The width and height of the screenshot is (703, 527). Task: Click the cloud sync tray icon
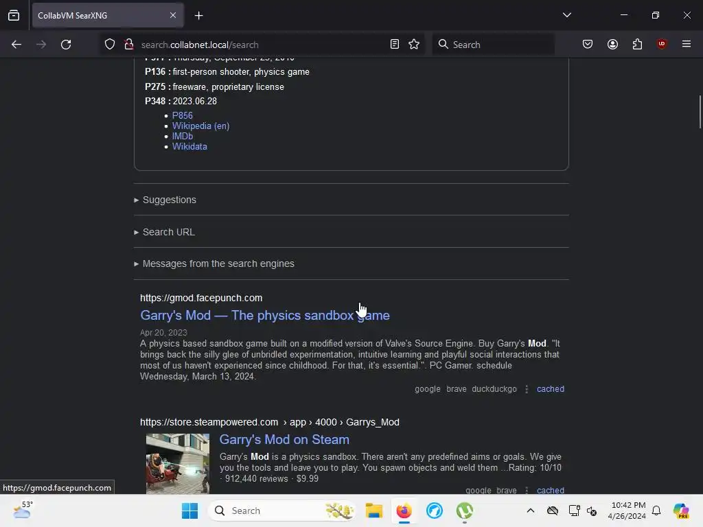[553, 511]
